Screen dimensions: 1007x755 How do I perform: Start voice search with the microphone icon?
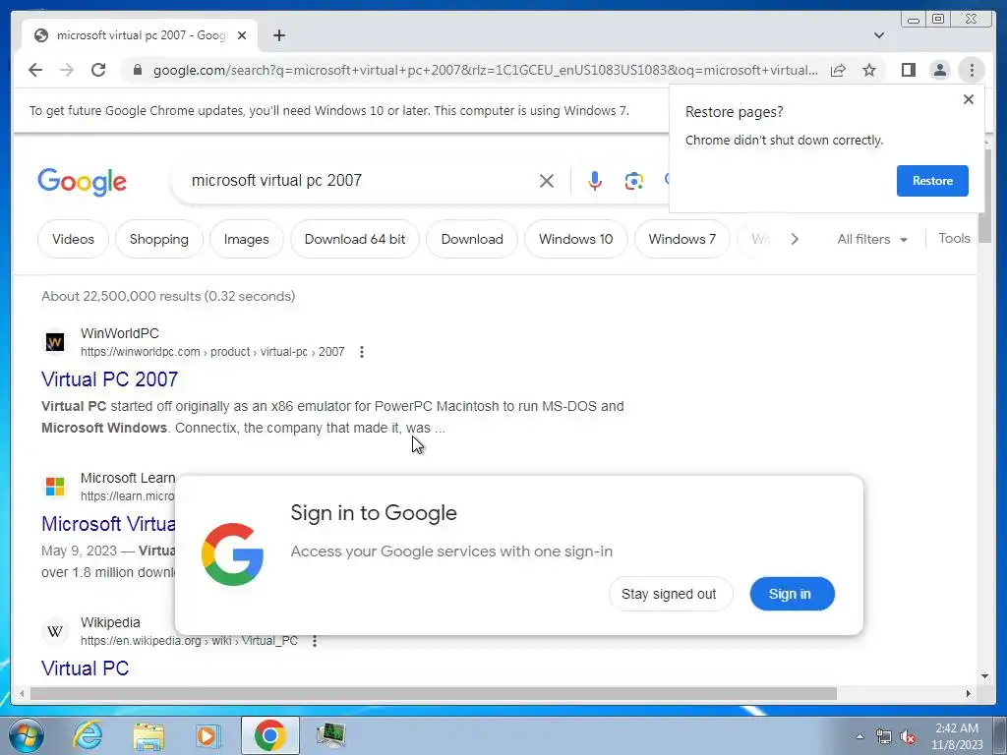pyautogui.click(x=595, y=181)
